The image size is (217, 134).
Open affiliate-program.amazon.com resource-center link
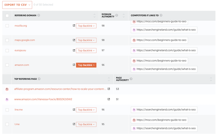tap(60, 89)
